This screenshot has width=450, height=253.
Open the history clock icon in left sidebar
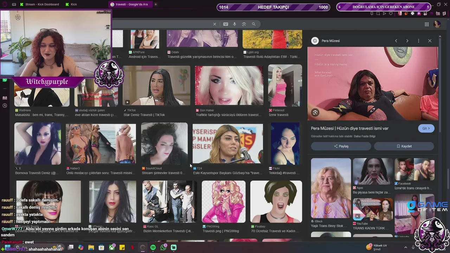point(5,105)
